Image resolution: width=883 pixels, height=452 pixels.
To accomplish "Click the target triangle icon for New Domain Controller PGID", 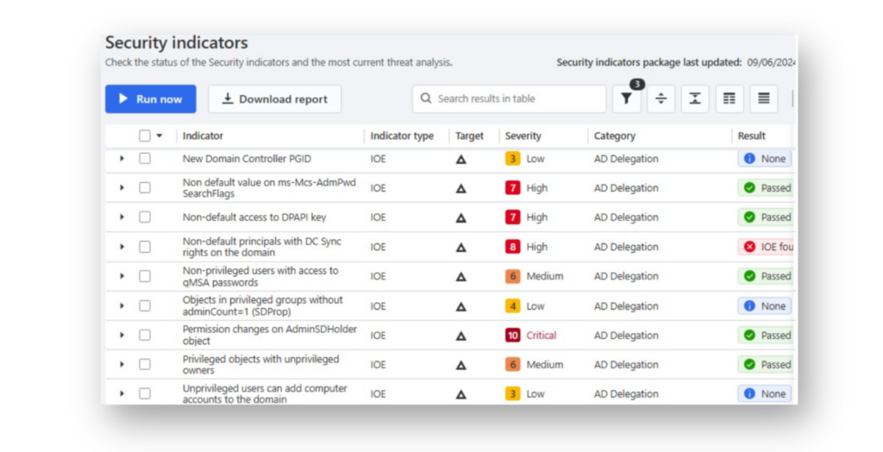I will (x=460, y=160).
